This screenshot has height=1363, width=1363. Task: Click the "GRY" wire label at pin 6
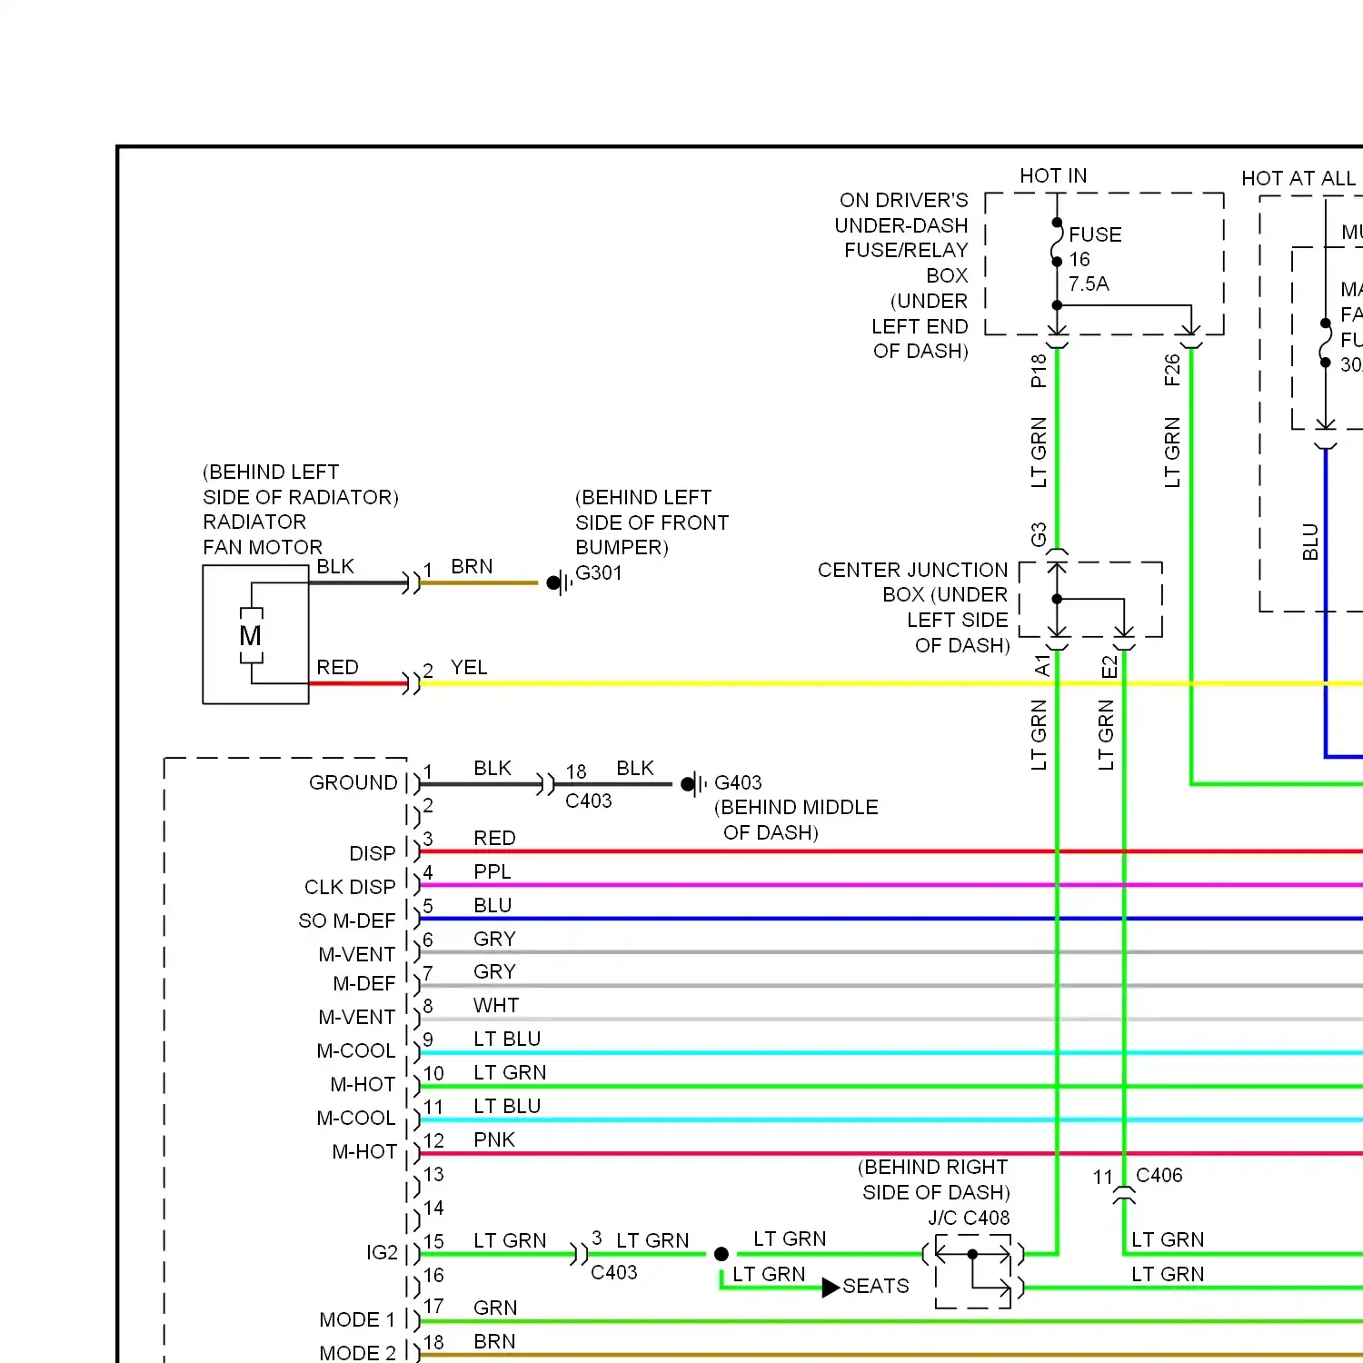pyautogui.click(x=494, y=939)
